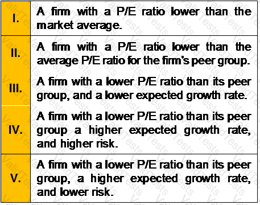Image resolution: width=260 pixels, height=205 pixels.
Task: Select the Roman numeral III. cell
Action: click(x=15, y=88)
